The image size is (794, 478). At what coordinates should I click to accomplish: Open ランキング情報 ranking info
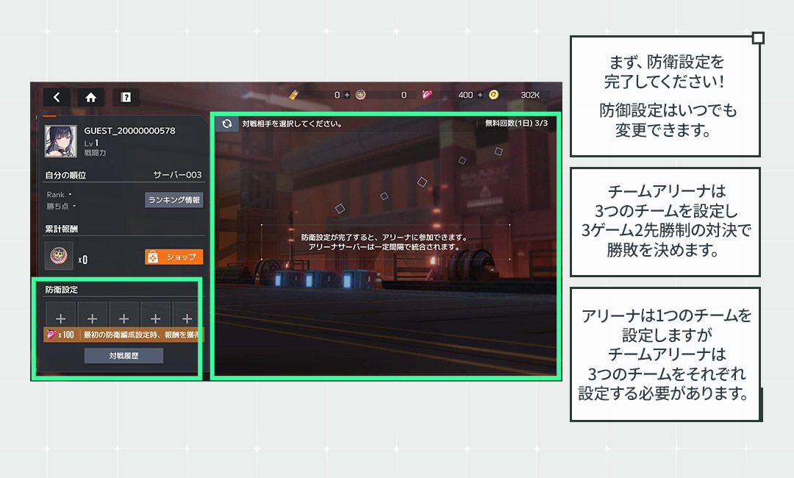pyautogui.click(x=174, y=200)
